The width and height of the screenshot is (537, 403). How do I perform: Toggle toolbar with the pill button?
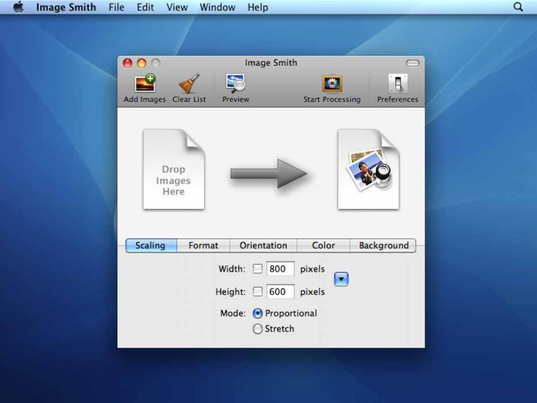point(413,63)
